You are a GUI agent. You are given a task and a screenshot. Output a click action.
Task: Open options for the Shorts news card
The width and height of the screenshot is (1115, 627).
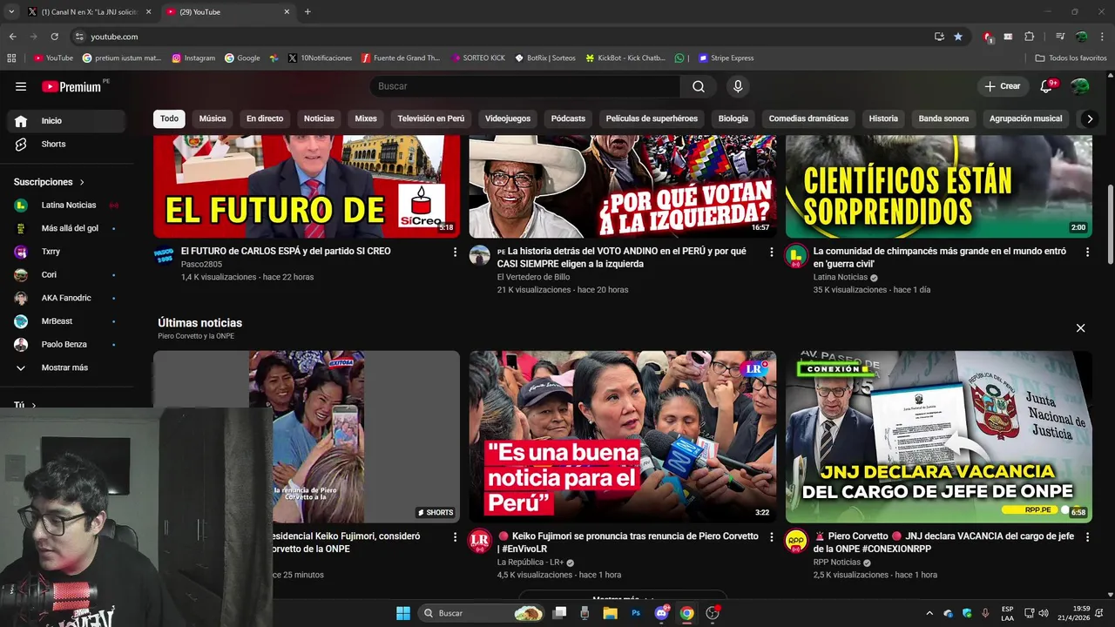[455, 537]
